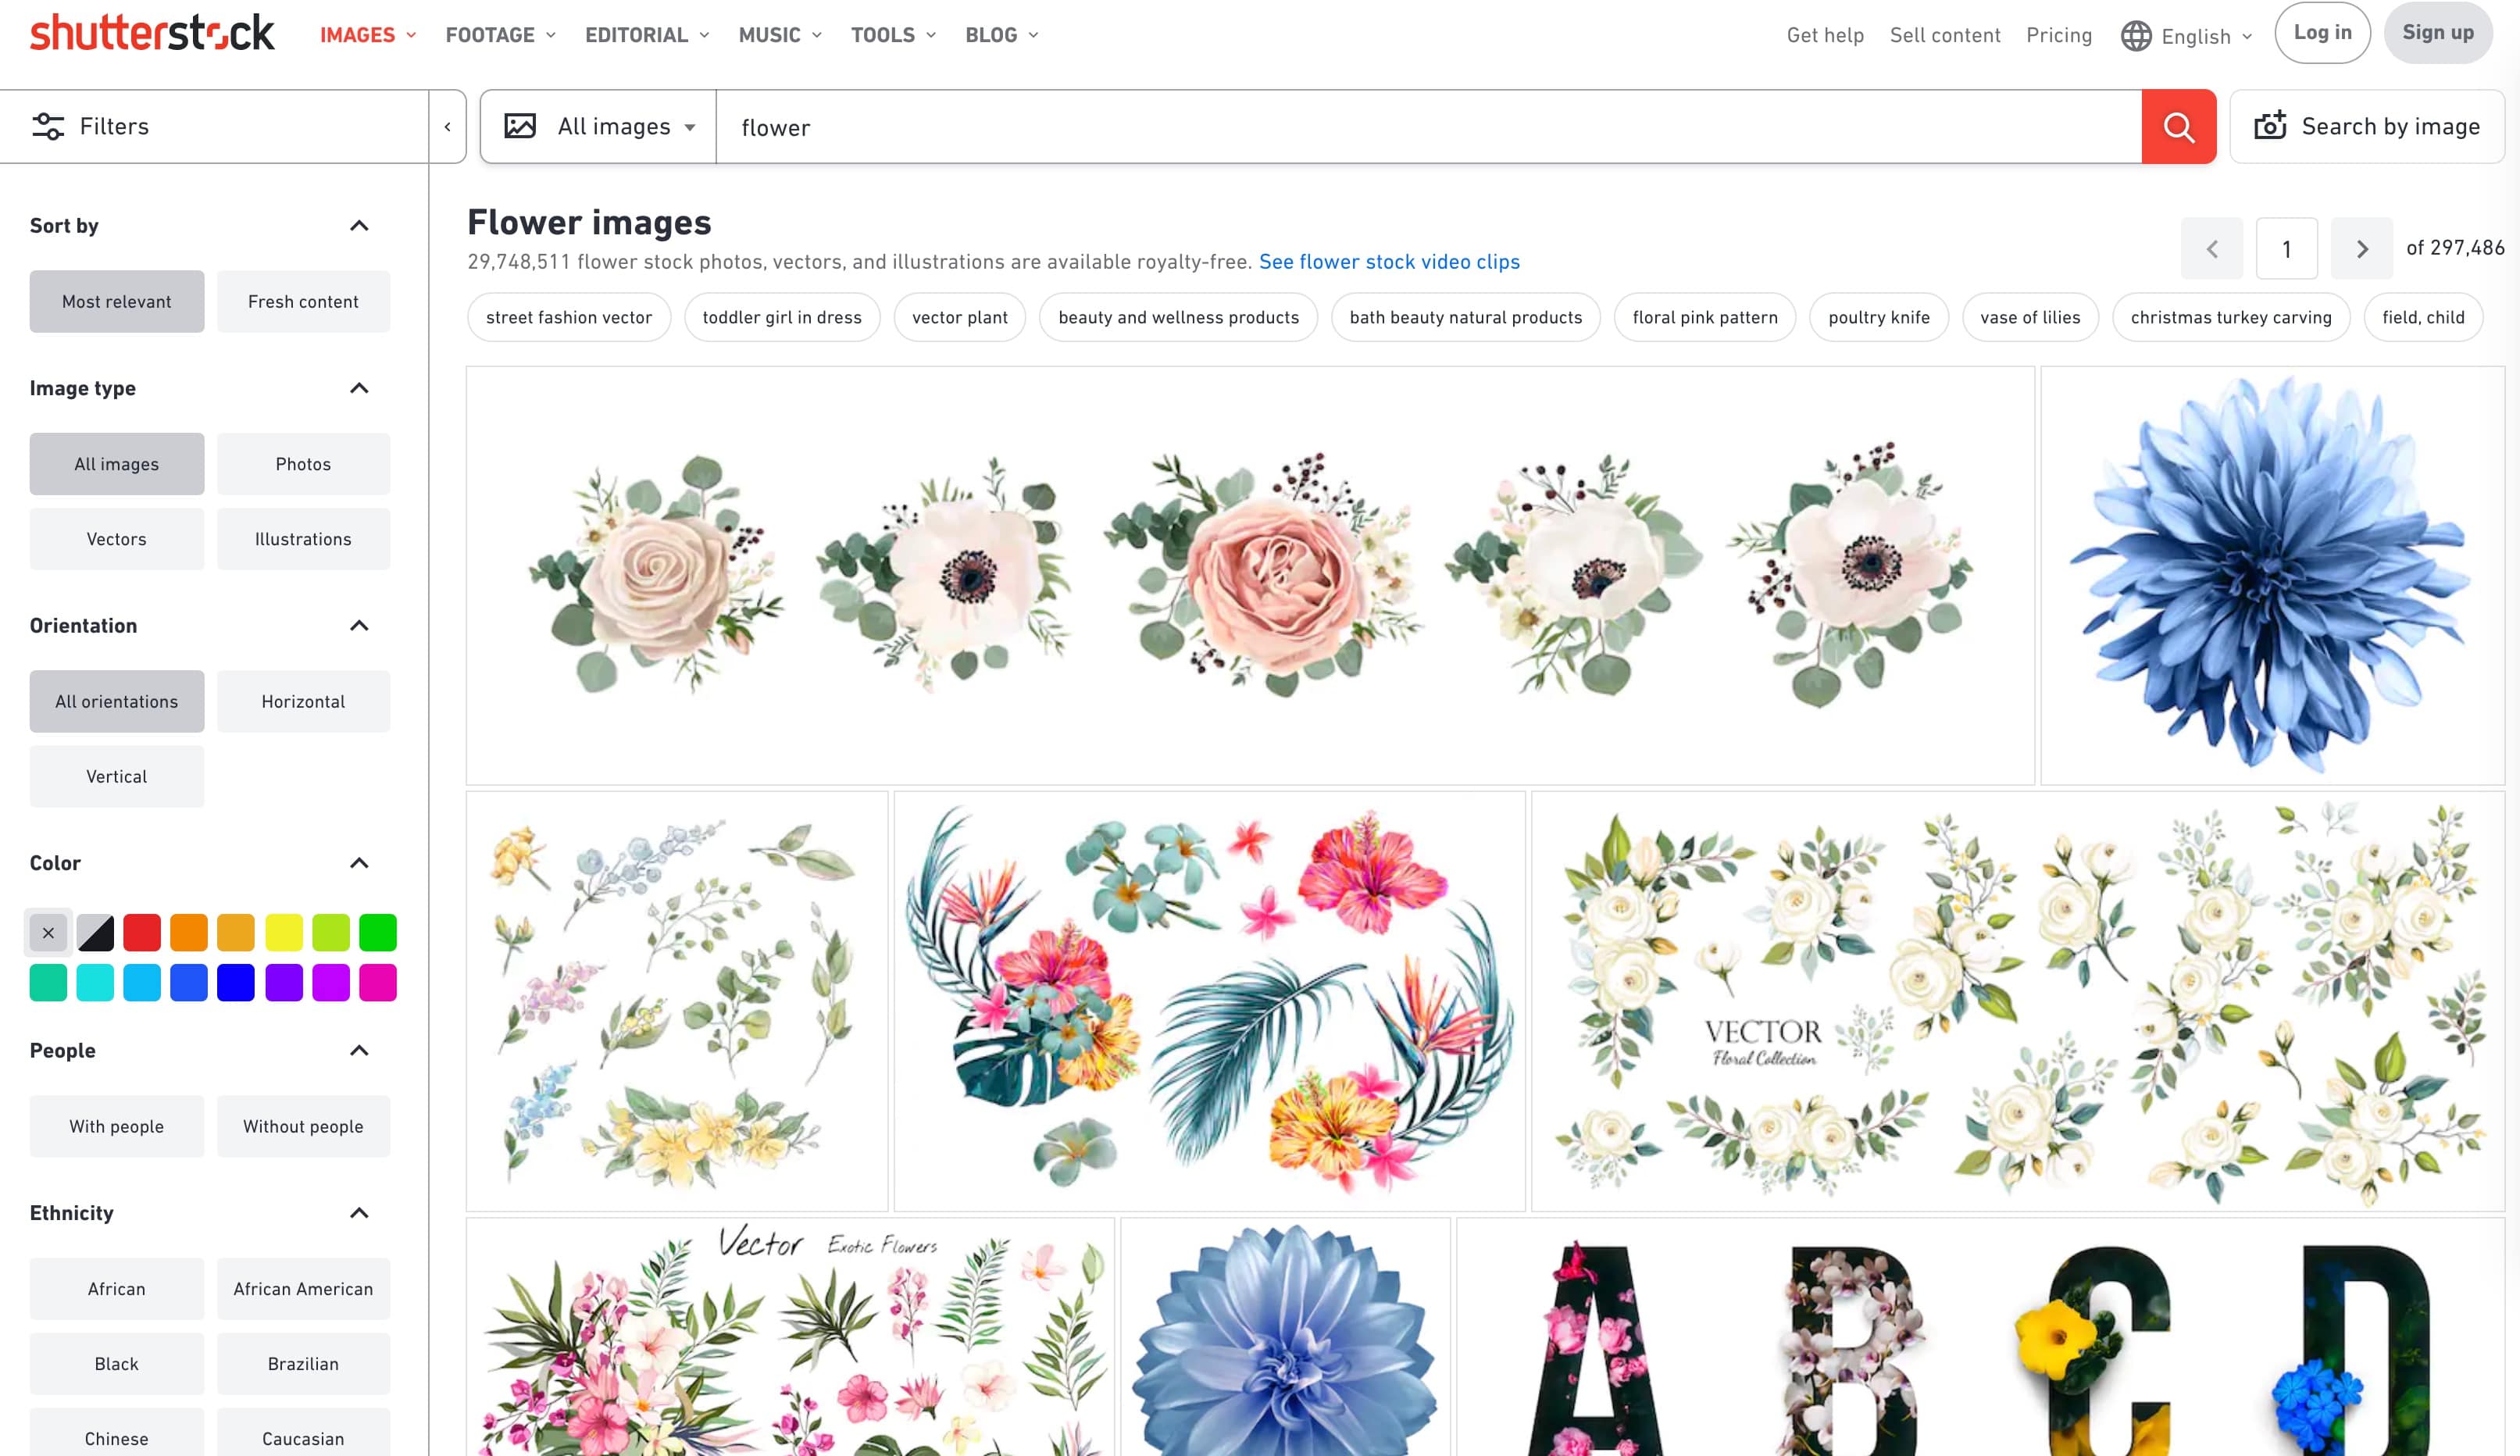Click See flower stock video clips link
This screenshot has width=2520, height=1456.
pos(1388,262)
